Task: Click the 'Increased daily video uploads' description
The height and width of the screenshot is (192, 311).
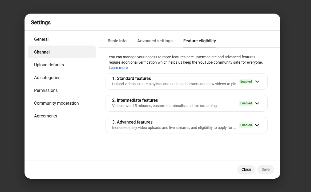Action: tap(174, 128)
